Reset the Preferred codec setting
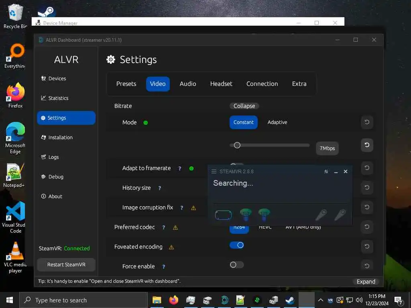This screenshot has width=411, height=308. tap(367, 227)
